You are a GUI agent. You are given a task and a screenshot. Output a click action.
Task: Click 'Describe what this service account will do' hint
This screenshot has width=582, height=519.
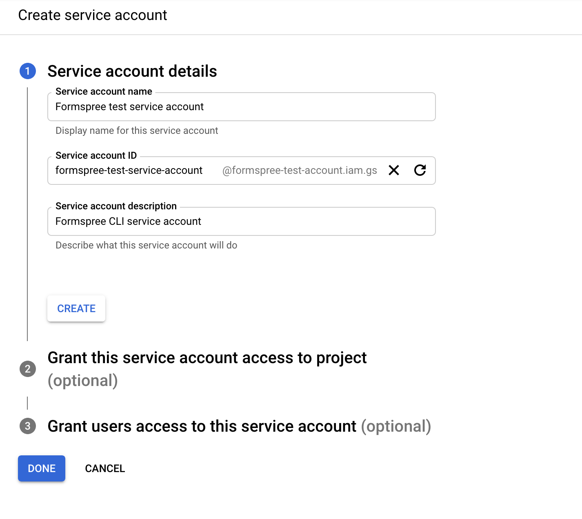tap(146, 245)
